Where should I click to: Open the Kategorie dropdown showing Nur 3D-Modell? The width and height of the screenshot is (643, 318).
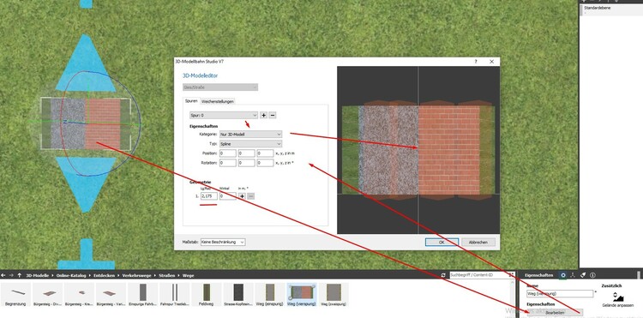pyautogui.click(x=251, y=134)
